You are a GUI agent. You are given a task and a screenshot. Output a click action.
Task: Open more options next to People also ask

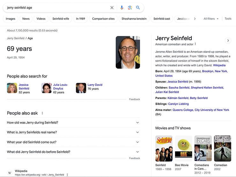[x=42, y=113]
